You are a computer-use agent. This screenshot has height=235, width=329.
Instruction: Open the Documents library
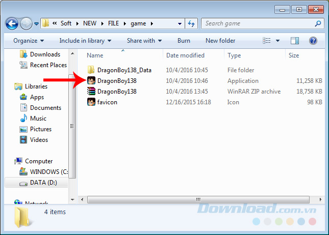45,108
